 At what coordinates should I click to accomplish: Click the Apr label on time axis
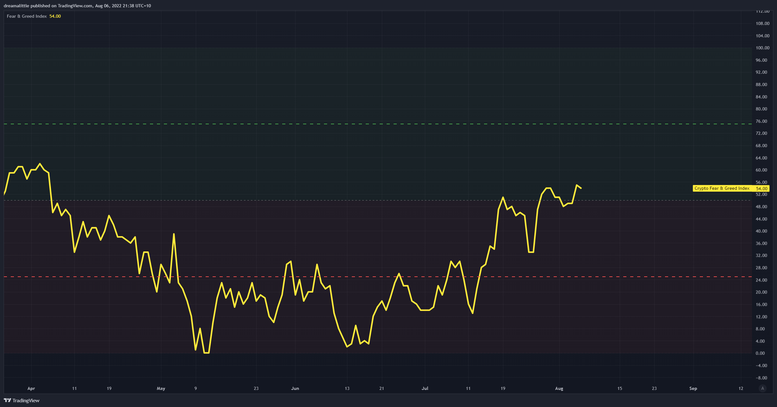click(31, 388)
